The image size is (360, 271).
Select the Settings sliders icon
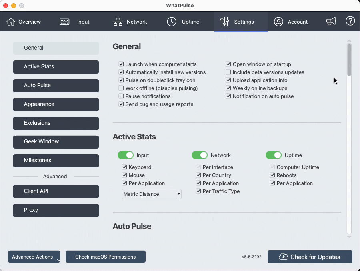pos(224,22)
